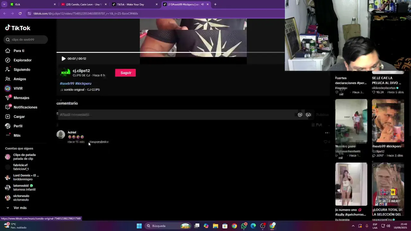
Task: Open a new browser tab
Action: coord(215,4)
